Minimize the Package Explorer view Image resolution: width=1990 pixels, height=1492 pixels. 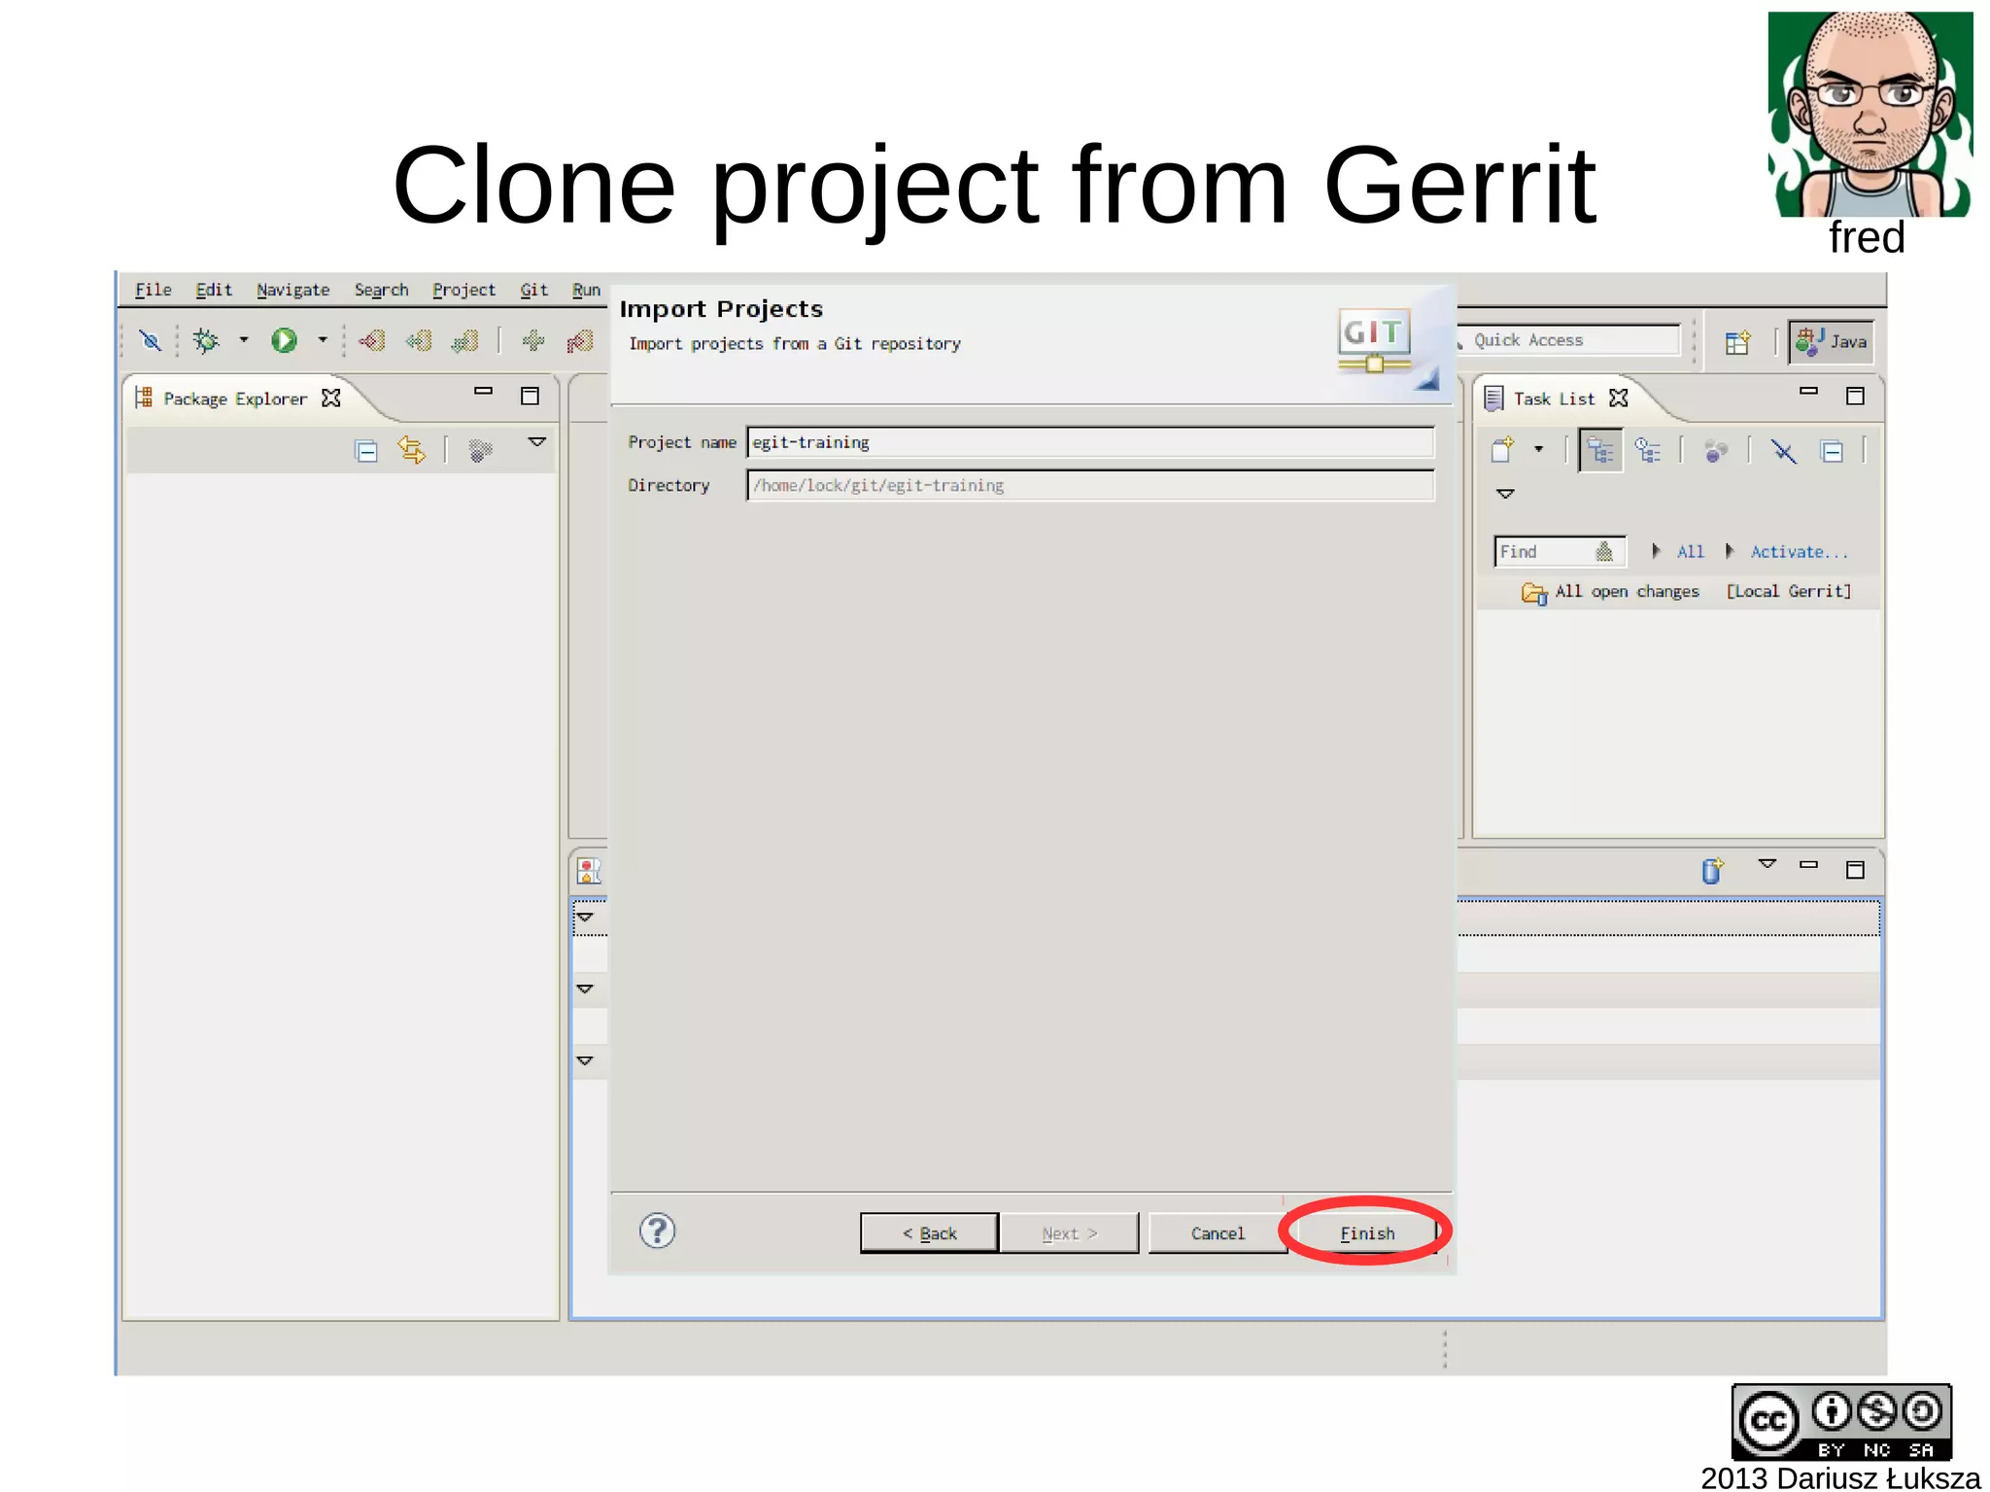click(483, 391)
